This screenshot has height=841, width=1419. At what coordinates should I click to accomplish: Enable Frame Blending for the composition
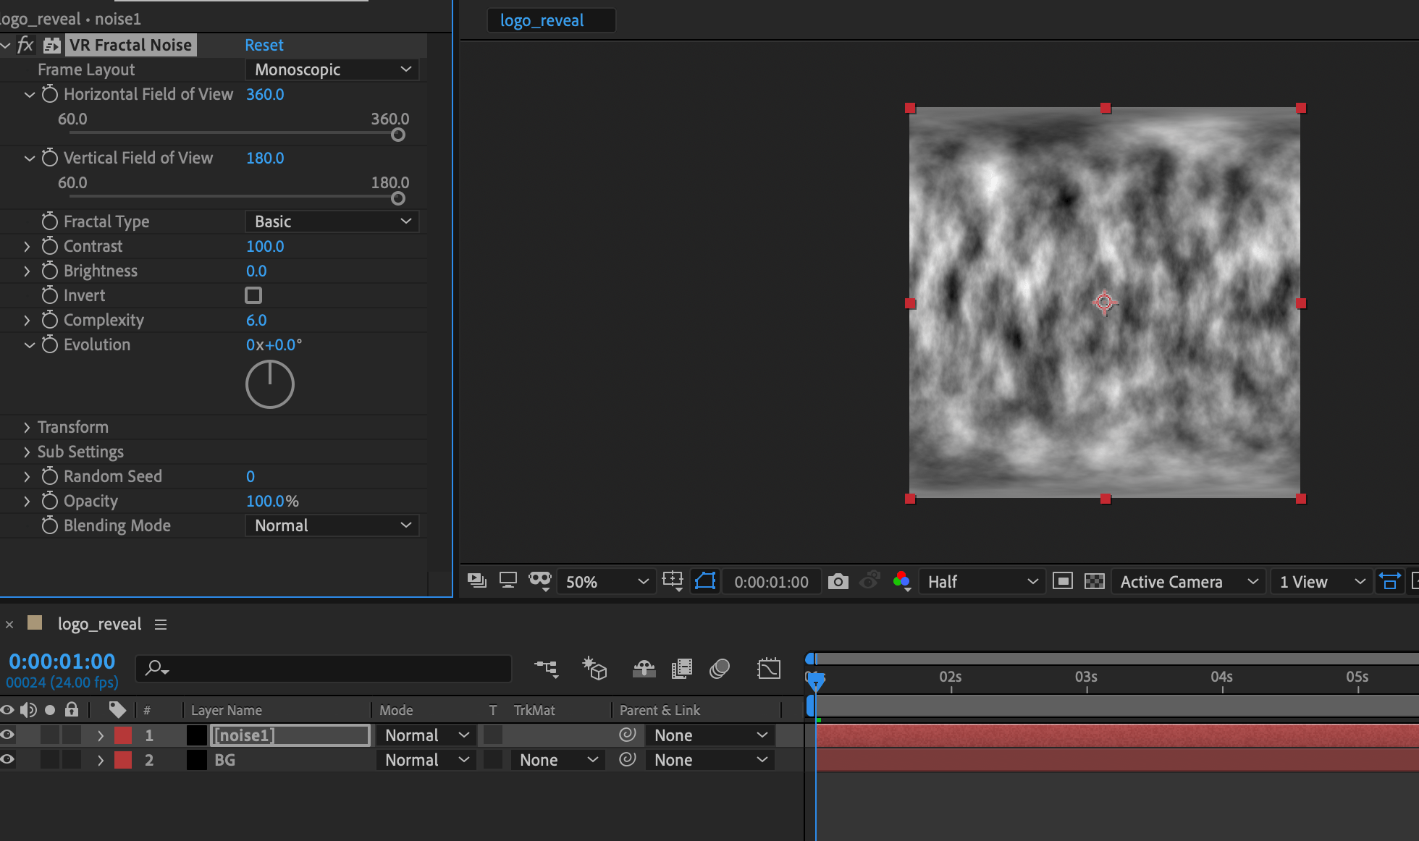(x=681, y=669)
